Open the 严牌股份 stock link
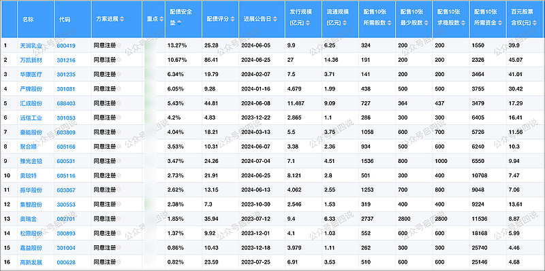Screen dimensions: 545x271 31,89
